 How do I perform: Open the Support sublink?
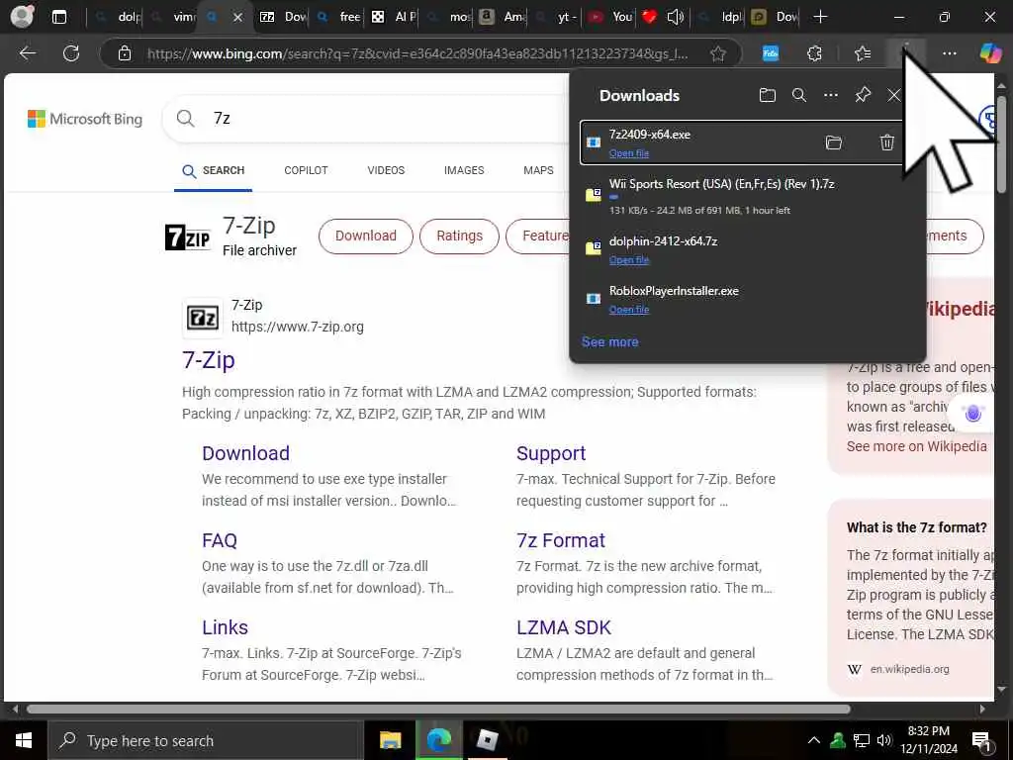(x=550, y=453)
